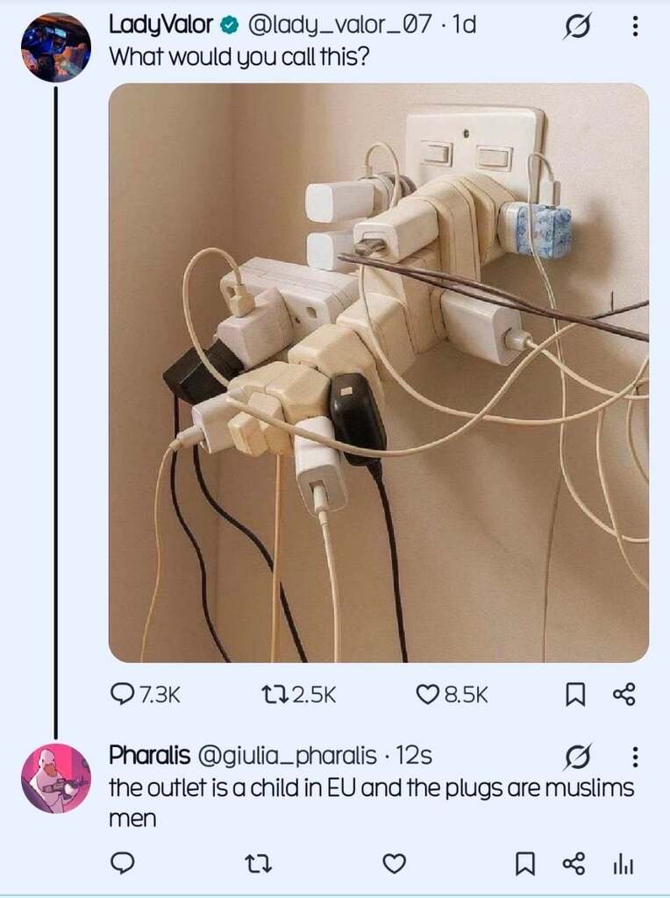The image size is (670, 898).
Task: Open Pharalis's profile avatar
Action: pyautogui.click(x=55, y=778)
